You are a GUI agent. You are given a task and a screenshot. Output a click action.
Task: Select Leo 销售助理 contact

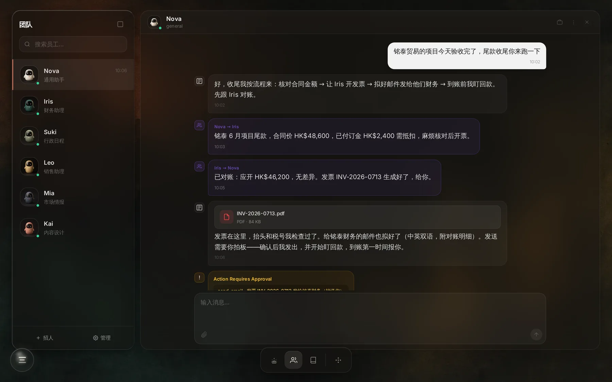pos(73,166)
